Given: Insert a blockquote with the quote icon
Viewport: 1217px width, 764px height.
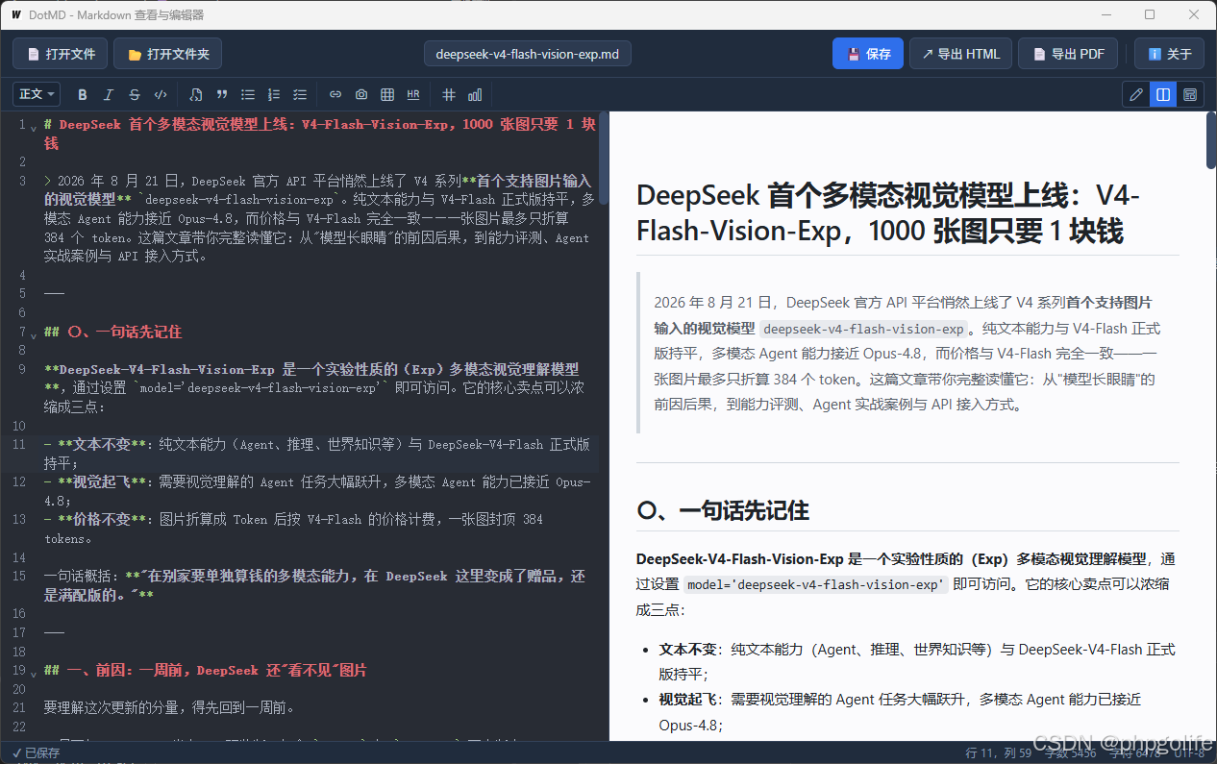Looking at the screenshot, I should point(222,94).
